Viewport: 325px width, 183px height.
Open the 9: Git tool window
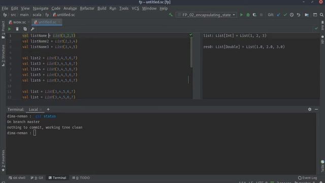pos(37,178)
